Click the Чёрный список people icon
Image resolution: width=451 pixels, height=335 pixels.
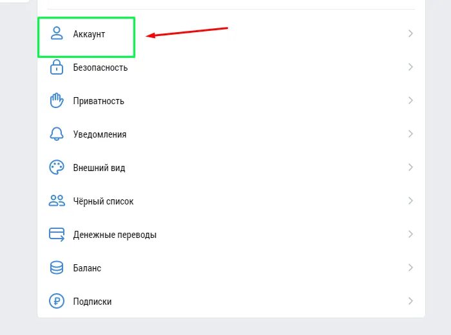pyautogui.click(x=57, y=201)
